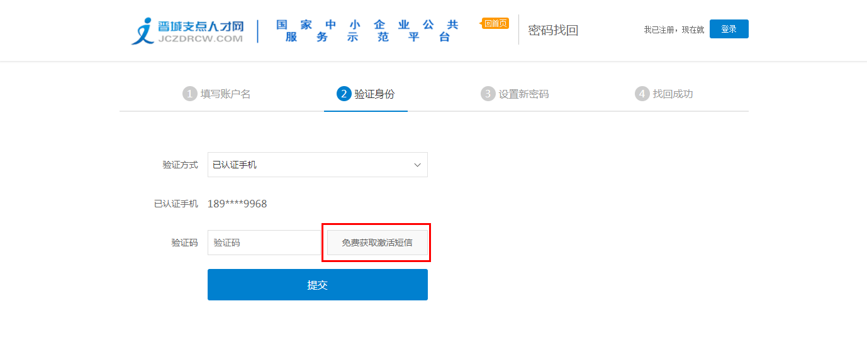Click the blue 登录 button
Image resolution: width=867 pixels, height=345 pixels.
tap(729, 29)
